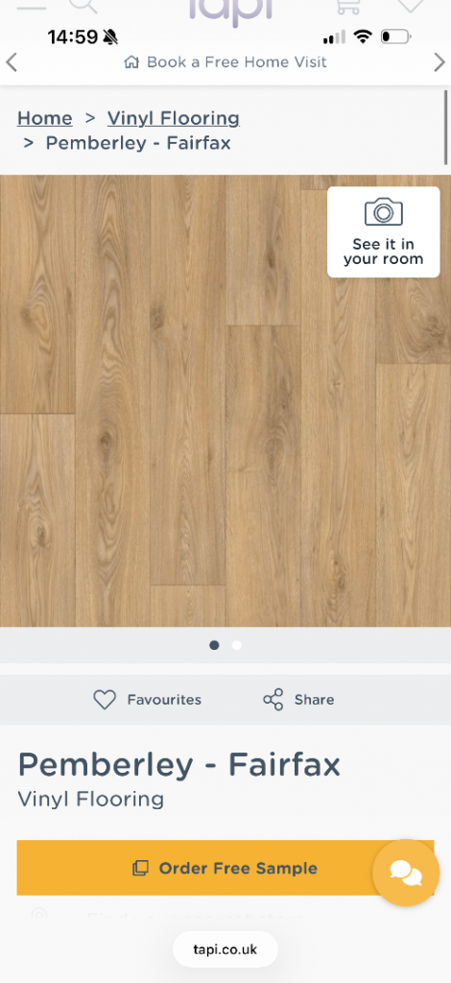Tap the home icon beside Book a Free Home Visit
Image resolution: width=451 pixels, height=983 pixels.
coord(131,62)
